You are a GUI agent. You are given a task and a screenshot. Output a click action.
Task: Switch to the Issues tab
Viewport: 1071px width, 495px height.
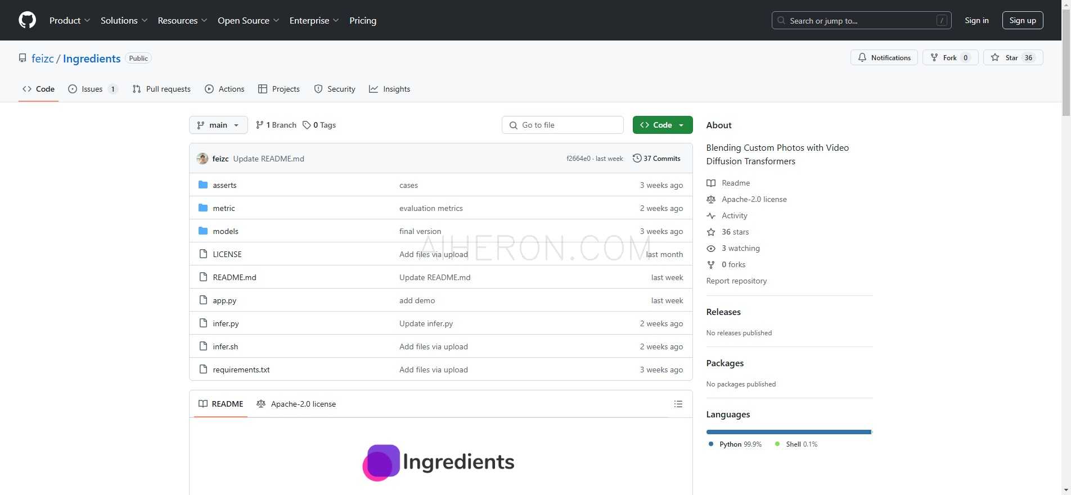[x=93, y=89]
